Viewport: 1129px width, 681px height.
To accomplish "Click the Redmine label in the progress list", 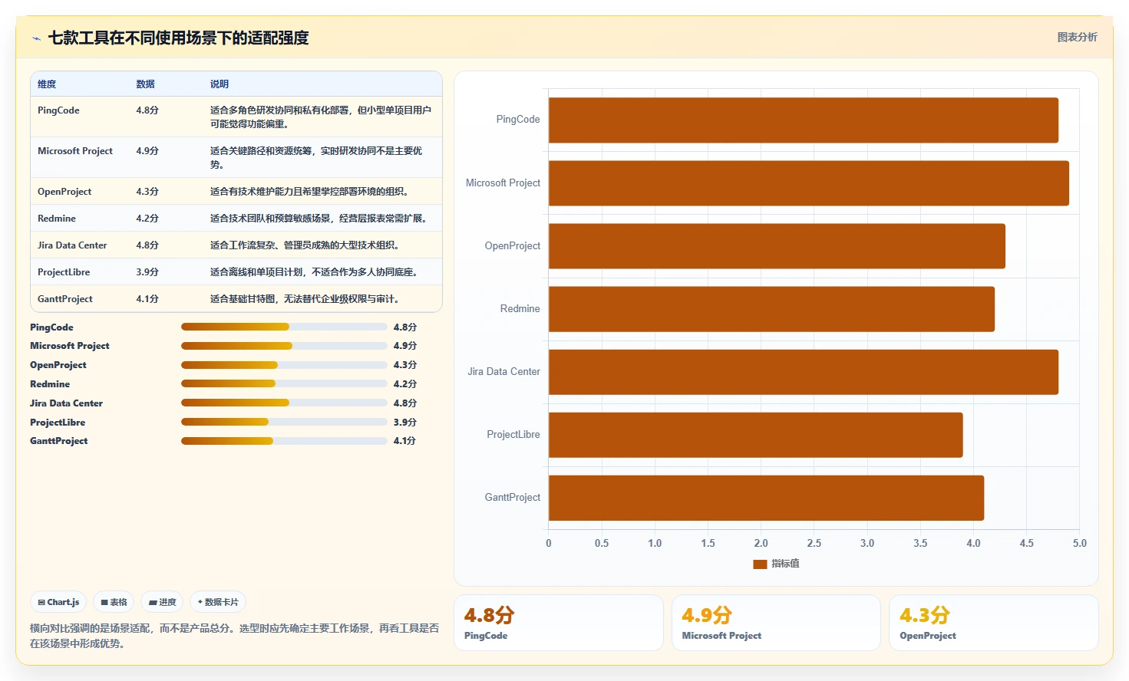I will click(x=50, y=384).
